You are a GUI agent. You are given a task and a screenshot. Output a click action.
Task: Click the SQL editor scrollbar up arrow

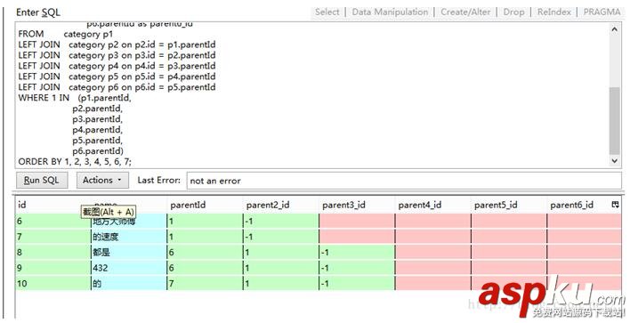point(614,29)
